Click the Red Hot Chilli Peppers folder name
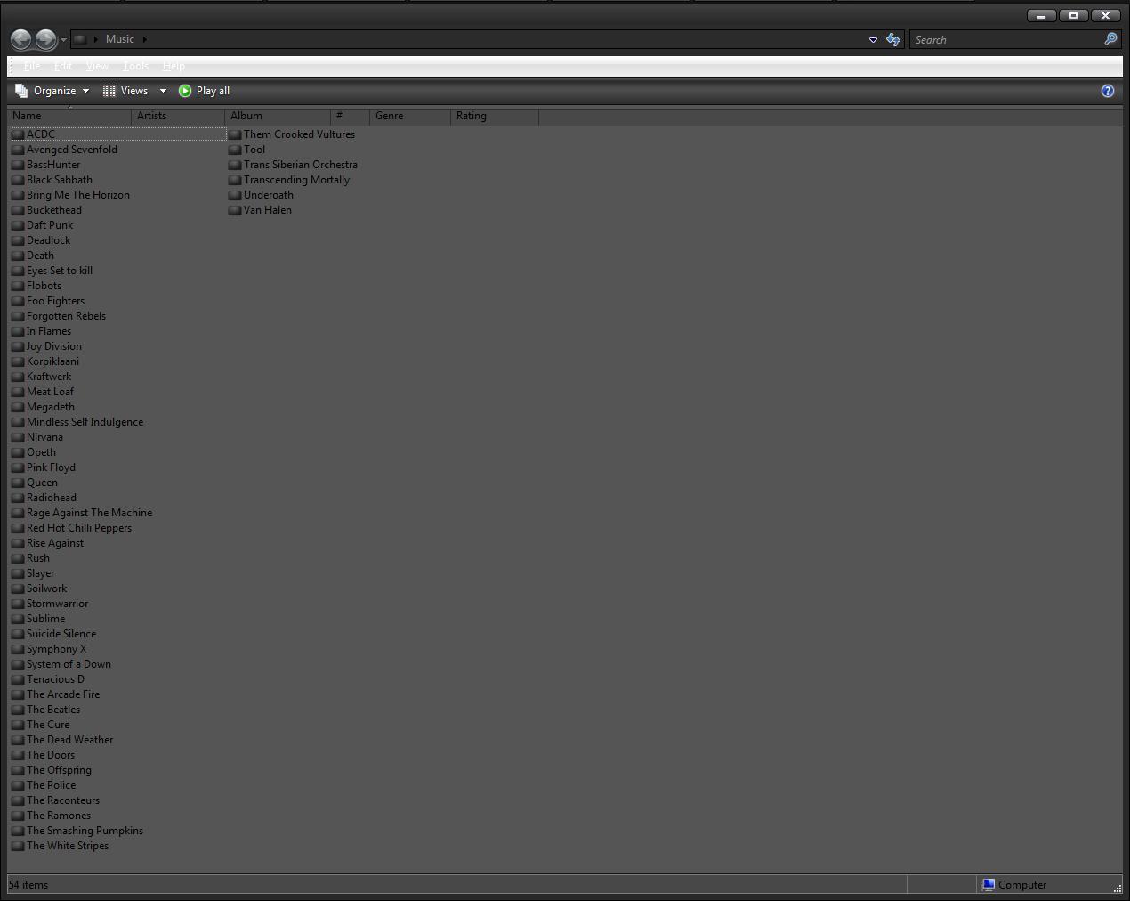This screenshot has width=1130, height=901. [79, 528]
